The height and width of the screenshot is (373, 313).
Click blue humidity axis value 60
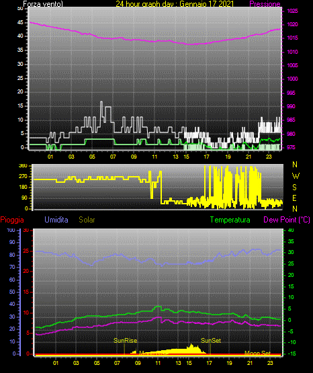(x=12, y=280)
